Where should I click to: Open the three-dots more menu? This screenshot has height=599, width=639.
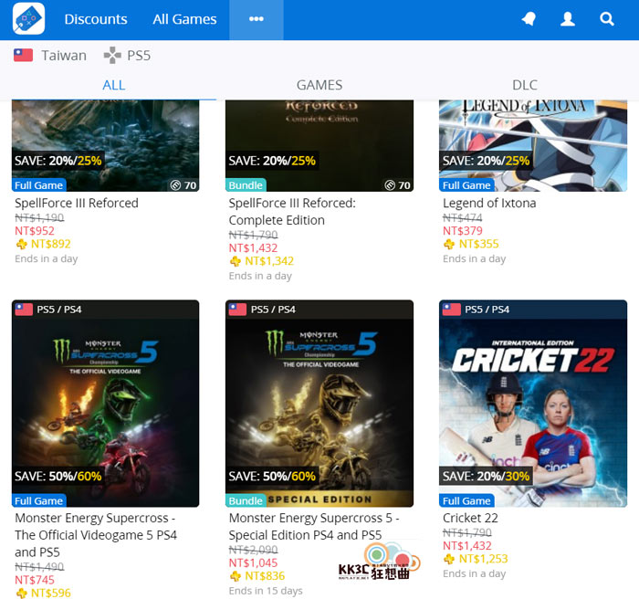[256, 19]
